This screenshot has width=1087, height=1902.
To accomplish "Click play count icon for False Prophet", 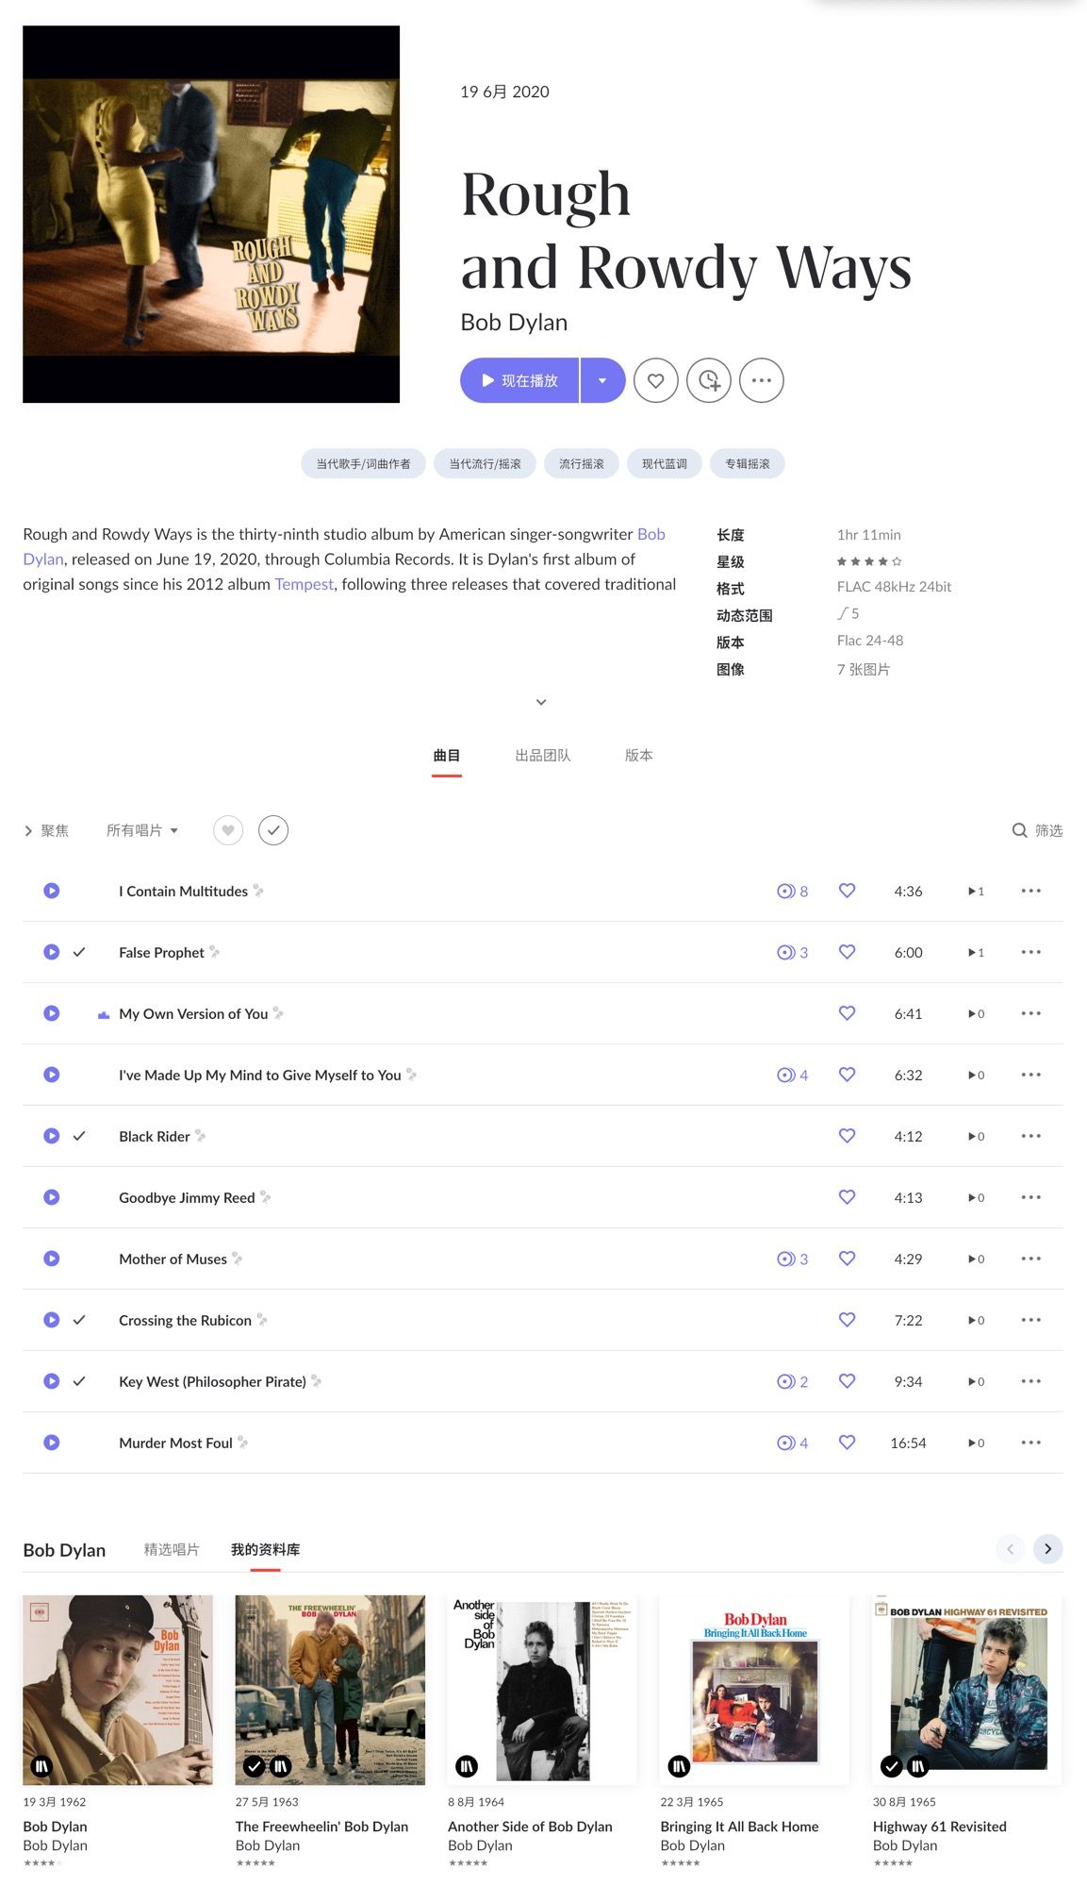I will tap(976, 952).
